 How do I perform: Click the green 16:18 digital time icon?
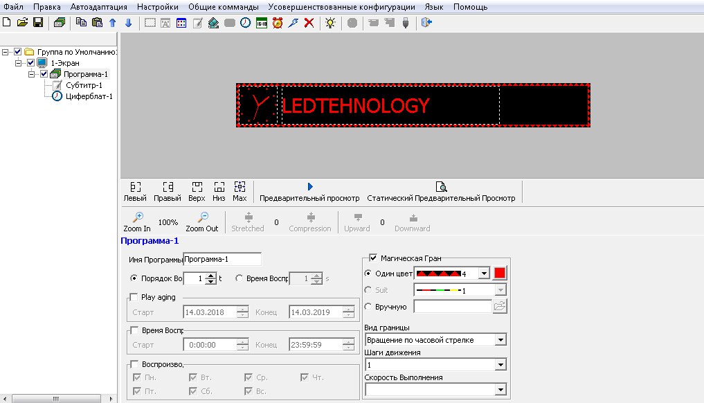click(261, 23)
